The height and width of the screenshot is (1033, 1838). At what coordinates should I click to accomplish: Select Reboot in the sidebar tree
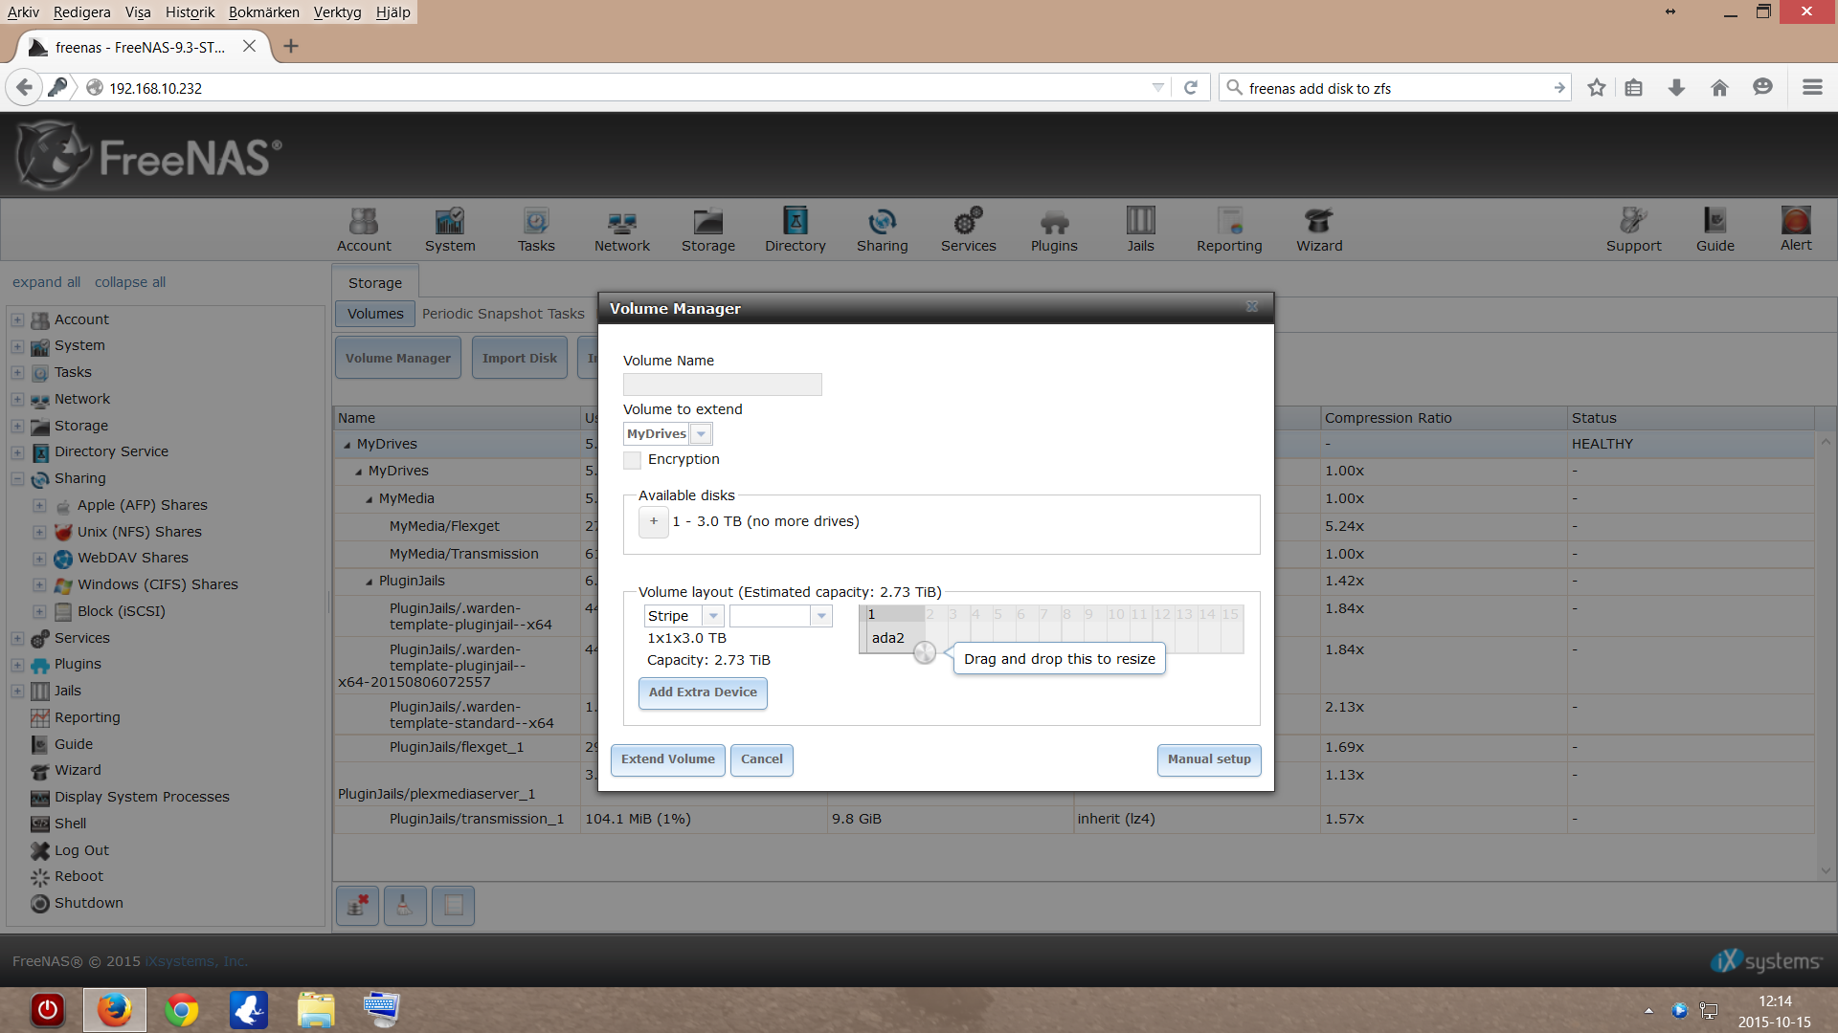[78, 876]
